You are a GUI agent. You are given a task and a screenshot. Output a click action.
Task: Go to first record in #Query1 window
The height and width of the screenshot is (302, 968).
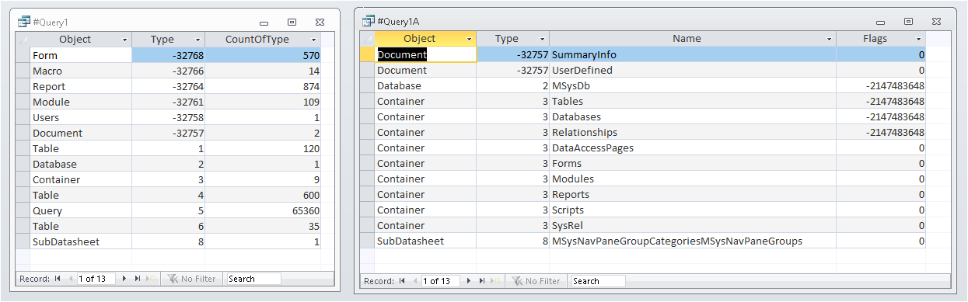point(58,279)
